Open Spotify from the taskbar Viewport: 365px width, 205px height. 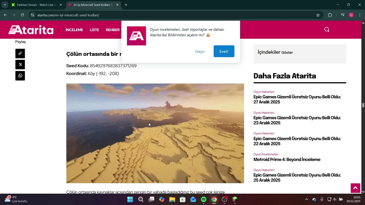pyautogui.click(x=204, y=199)
